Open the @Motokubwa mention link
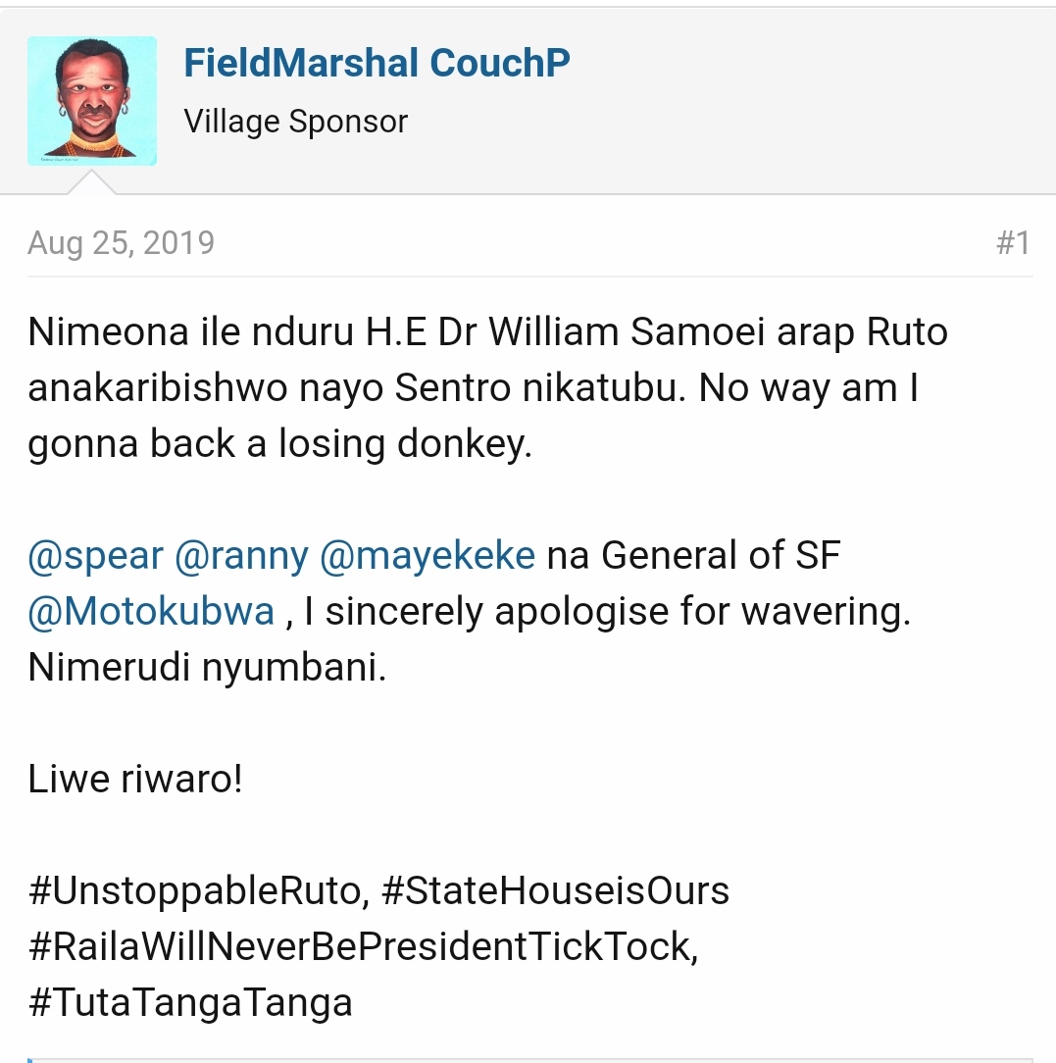Image resolution: width=1056 pixels, height=1063 pixels. [151, 612]
